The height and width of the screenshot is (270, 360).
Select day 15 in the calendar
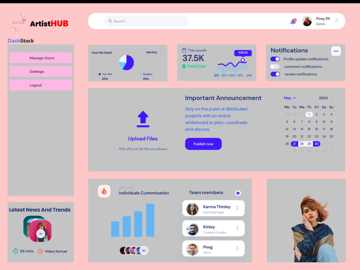(x=309, y=129)
